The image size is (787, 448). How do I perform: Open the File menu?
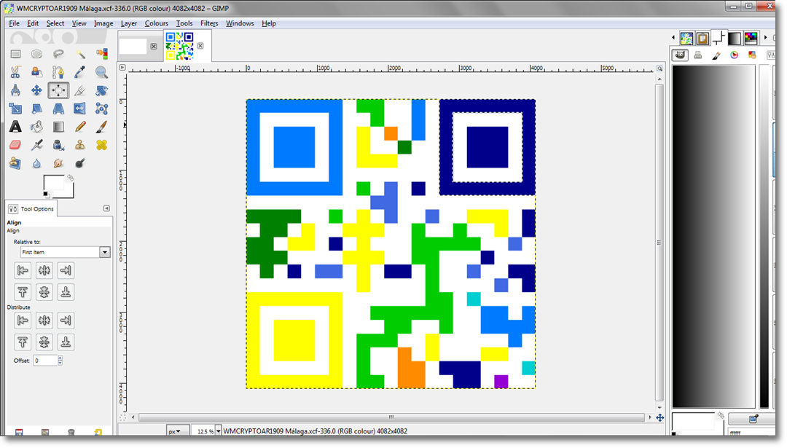(x=14, y=23)
